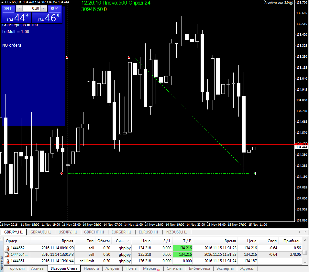
Task: Select sell limit order 1444851 icon
Action: coord(7,261)
